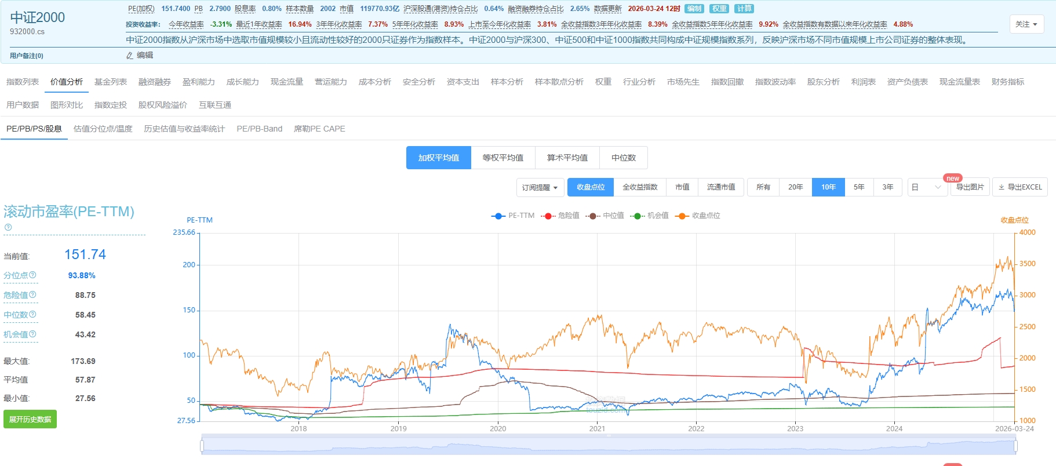The width and height of the screenshot is (1056, 466).
Task: Click the 中证2000 index title
Action: point(38,17)
